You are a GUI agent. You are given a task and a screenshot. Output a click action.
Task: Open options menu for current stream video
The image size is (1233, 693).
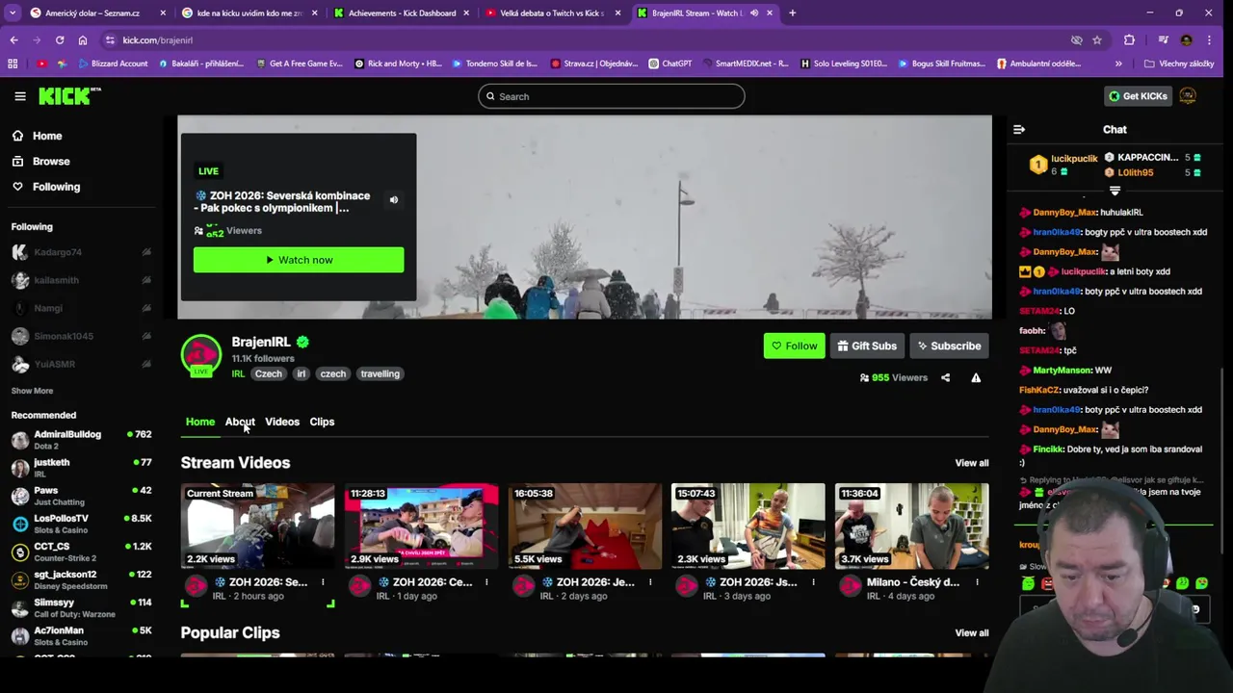323,582
